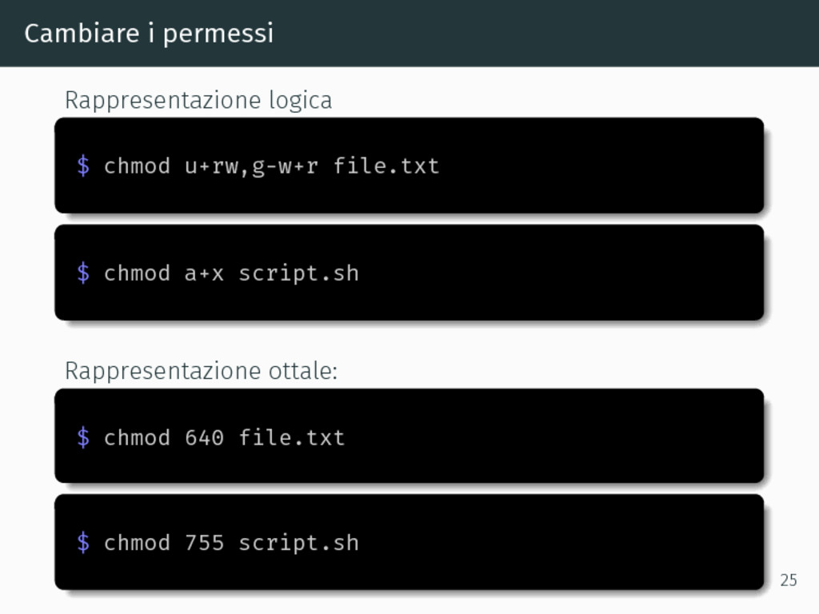Click the a+x permission argument

tap(204, 274)
